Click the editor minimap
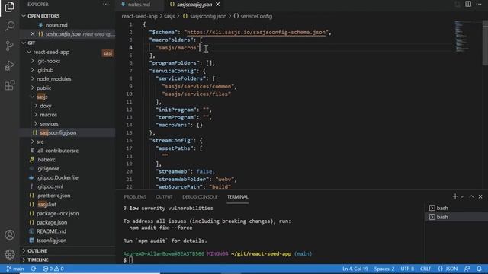This screenshot has height=274, width=488. [463, 36]
